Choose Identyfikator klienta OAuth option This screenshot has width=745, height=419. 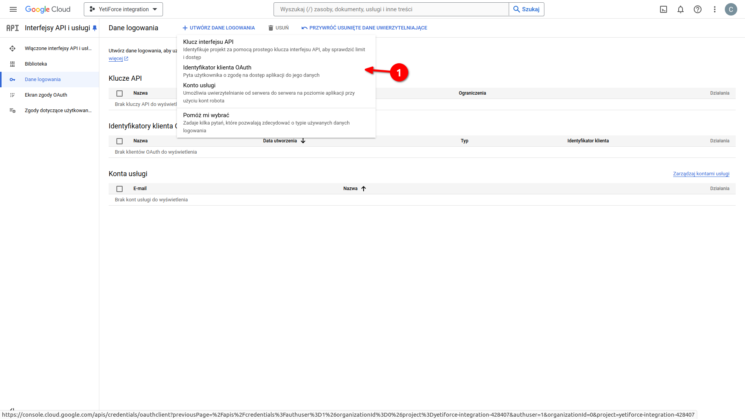[x=276, y=71]
